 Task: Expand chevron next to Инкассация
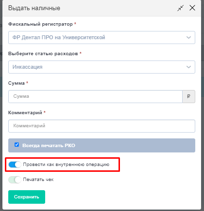pyautogui.click(x=188, y=67)
